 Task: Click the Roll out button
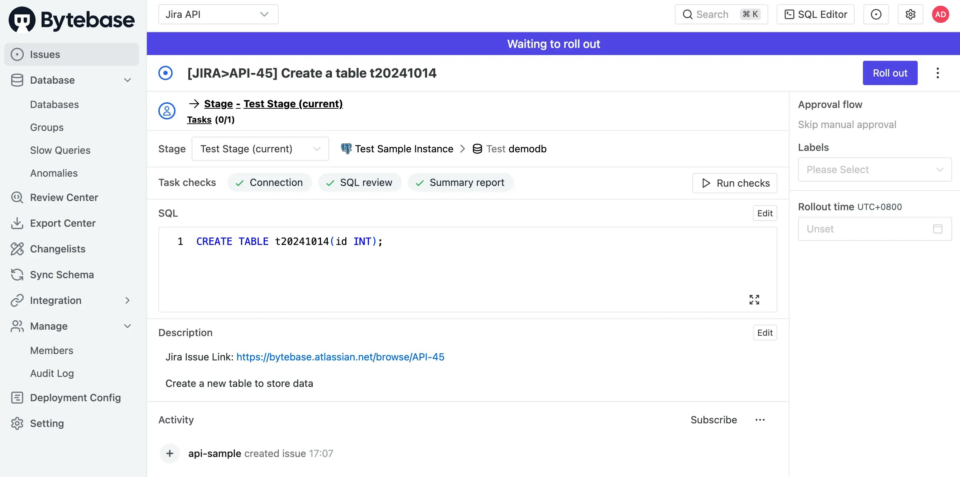click(889, 73)
